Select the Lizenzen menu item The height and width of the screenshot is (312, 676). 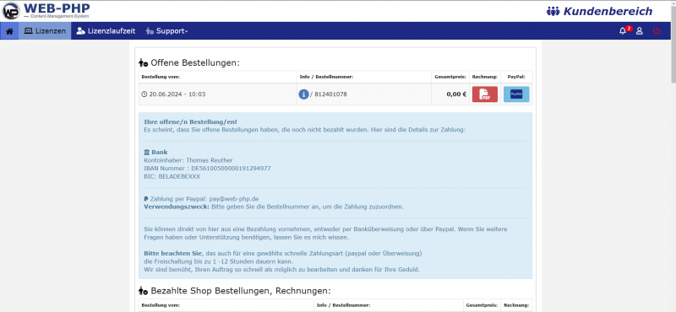(45, 31)
